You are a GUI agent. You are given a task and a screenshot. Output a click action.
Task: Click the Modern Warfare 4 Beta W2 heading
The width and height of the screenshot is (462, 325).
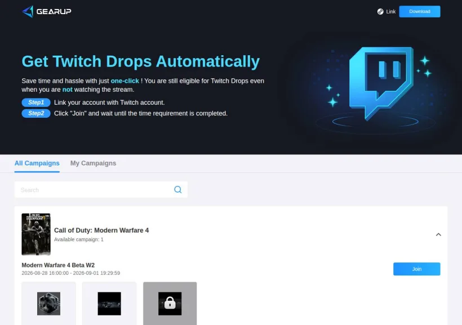[x=58, y=265]
